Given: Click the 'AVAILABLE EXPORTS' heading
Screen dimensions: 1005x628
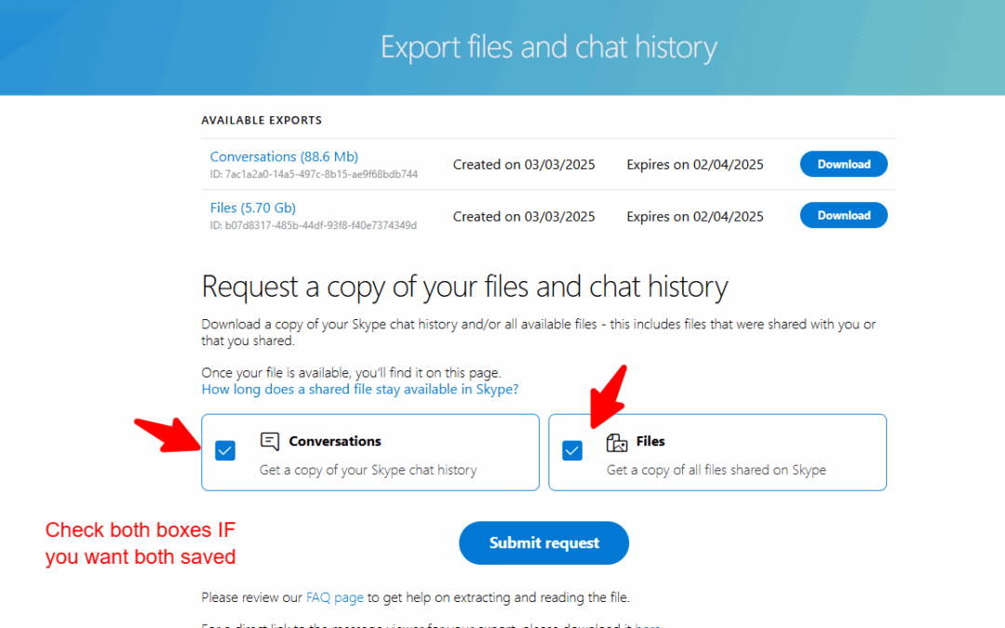Looking at the screenshot, I should [261, 120].
